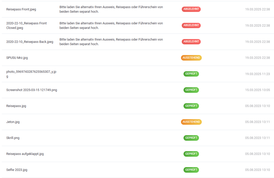Open the Jeton.jpg document
The image size is (274, 178).
(13, 122)
